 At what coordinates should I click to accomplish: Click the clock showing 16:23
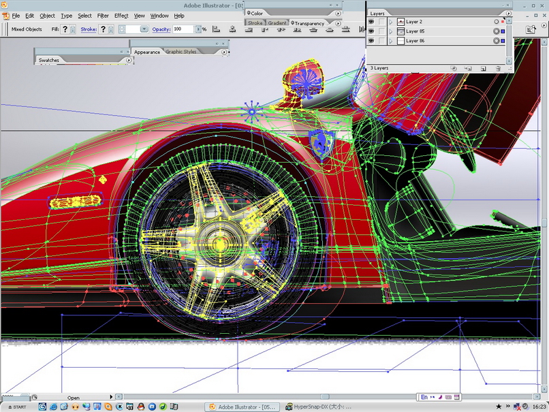click(539, 407)
